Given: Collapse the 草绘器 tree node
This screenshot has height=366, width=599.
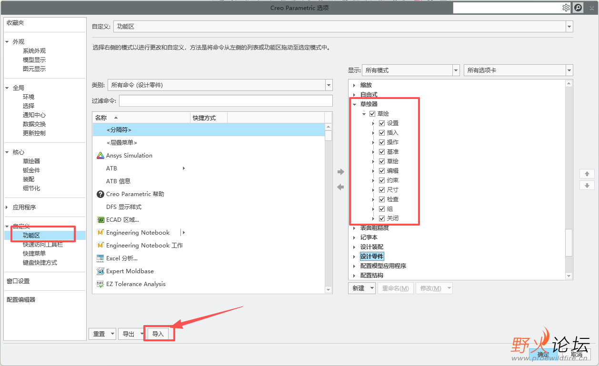Looking at the screenshot, I should pyautogui.click(x=354, y=104).
